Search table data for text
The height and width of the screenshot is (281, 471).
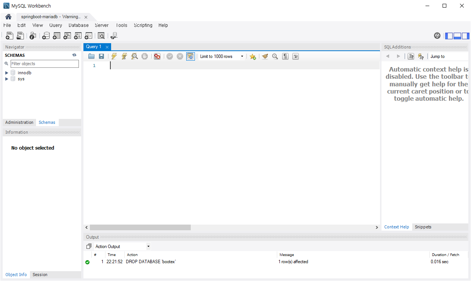pyautogui.click(x=101, y=36)
